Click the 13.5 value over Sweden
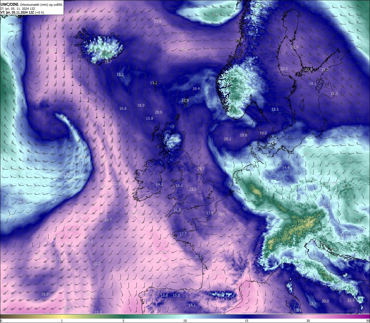Image resolution: width=370 pixels, height=323 pixels. (275, 109)
